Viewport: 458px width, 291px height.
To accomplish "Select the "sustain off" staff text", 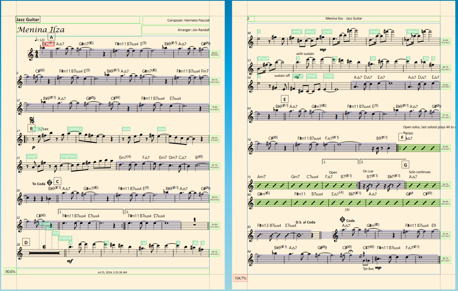I will tap(282, 76).
